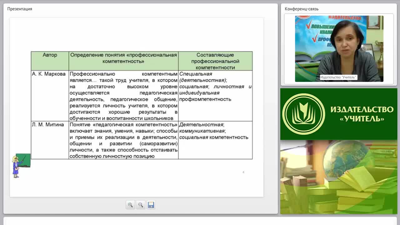Click Маркова's definition text cell

pyautogui.click(x=123, y=96)
